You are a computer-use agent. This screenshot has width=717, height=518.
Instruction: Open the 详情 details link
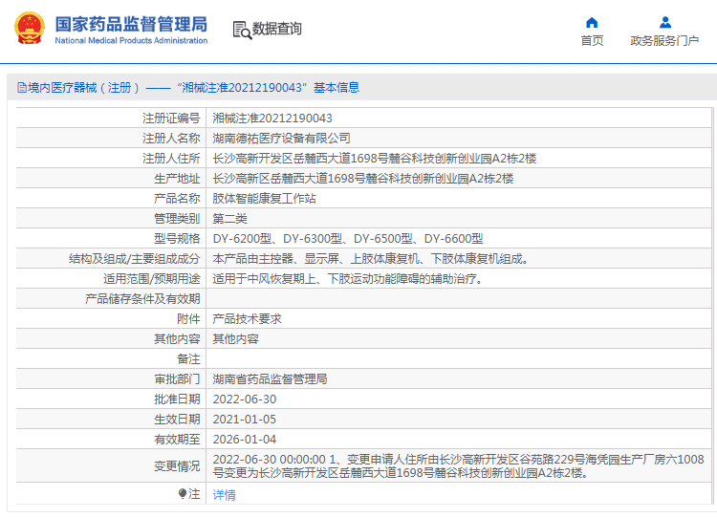(x=224, y=495)
